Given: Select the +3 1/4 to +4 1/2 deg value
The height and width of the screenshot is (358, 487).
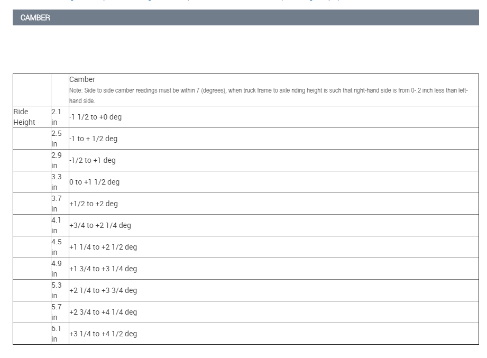Looking at the screenshot, I should pyautogui.click(x=103, y=334).
